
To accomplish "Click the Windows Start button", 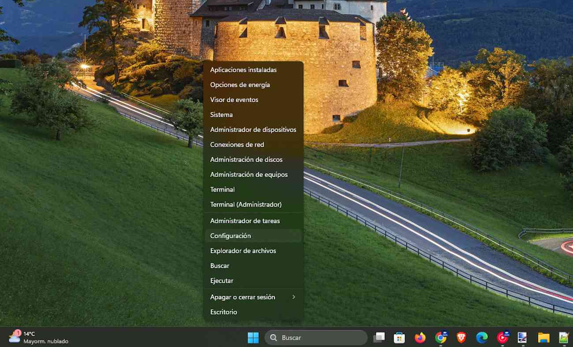I will 253,338.
